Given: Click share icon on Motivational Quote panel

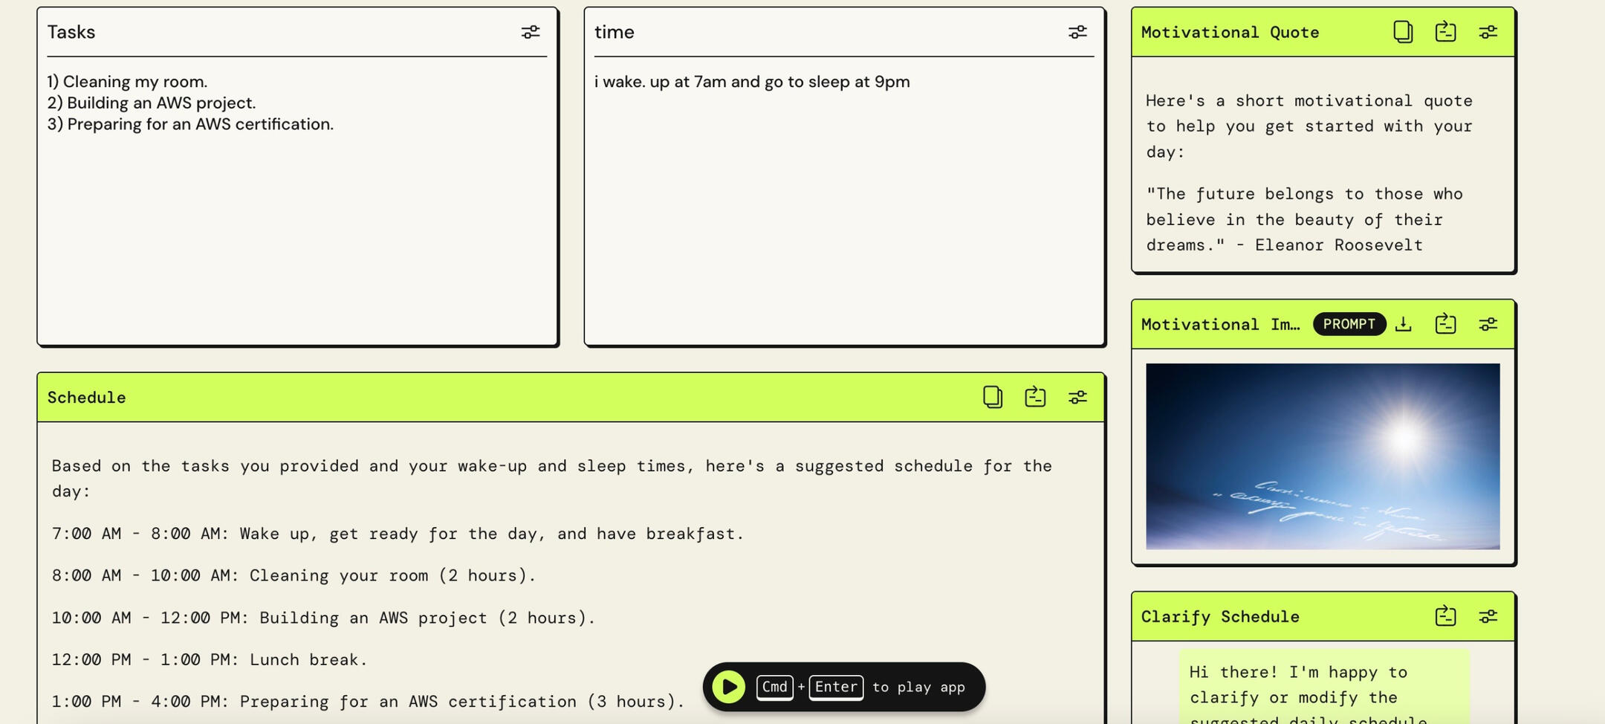Looking at the screenshot, I should coord(1444,32).
